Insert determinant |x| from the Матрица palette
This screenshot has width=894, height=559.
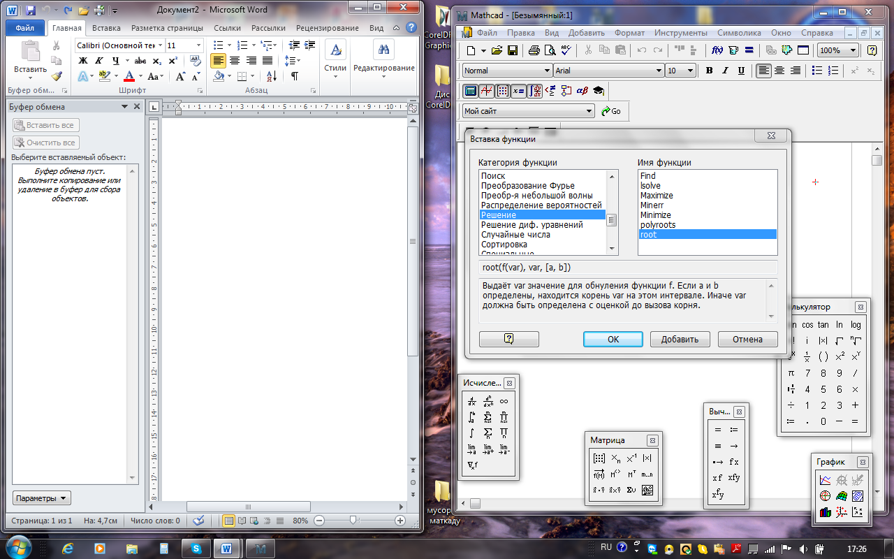[x=647, y=458]
